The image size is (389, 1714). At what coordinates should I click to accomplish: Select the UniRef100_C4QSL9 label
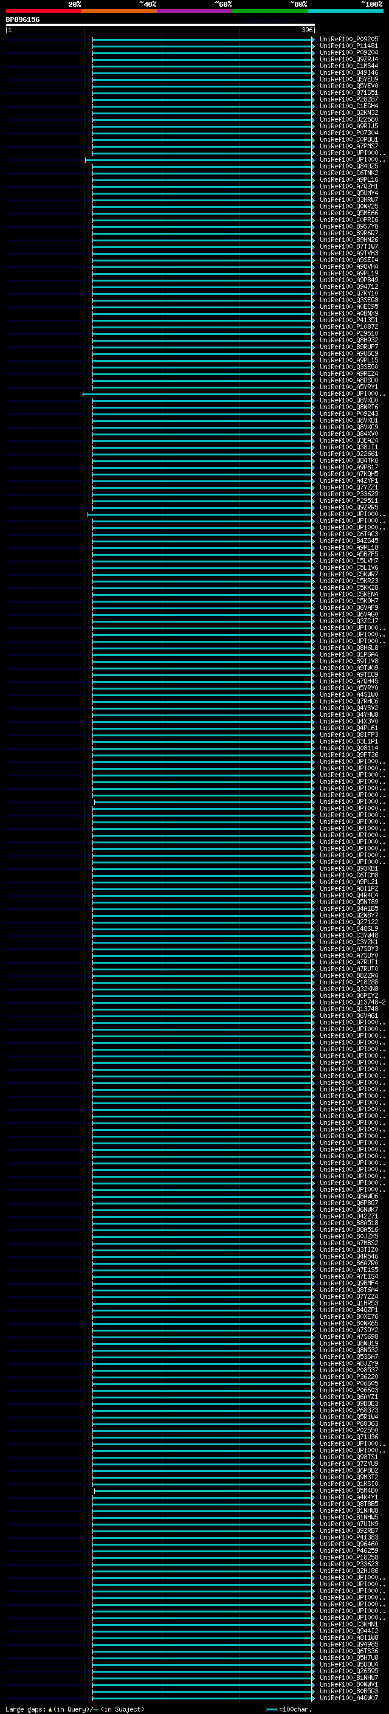coord(349,928)
